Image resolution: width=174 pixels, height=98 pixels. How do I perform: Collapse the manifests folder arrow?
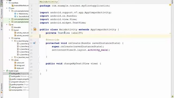(x=7, y=3)
